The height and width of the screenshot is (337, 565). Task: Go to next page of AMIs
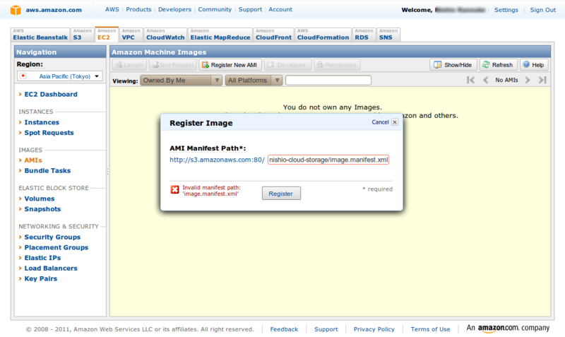(528, 80)
